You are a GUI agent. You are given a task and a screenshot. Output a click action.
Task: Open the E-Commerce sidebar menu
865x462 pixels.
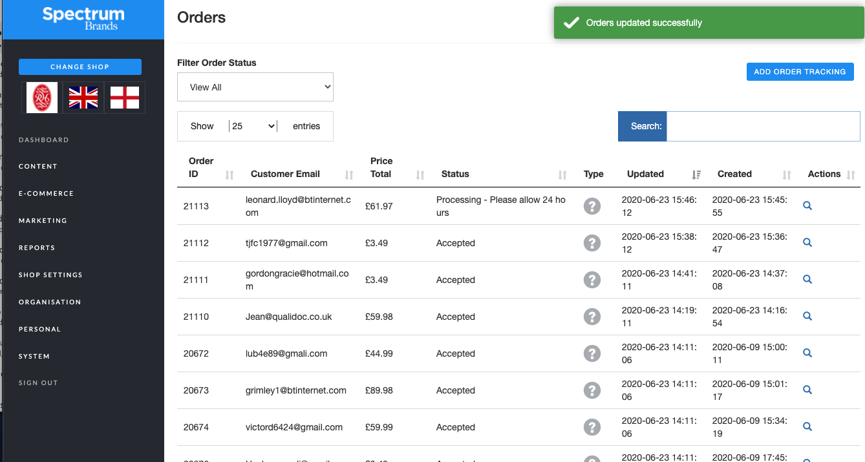[x=46, y=194]
